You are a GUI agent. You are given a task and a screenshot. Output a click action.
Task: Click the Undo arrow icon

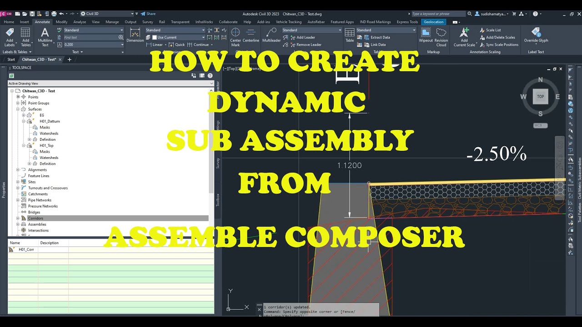[x=61, y=14]
